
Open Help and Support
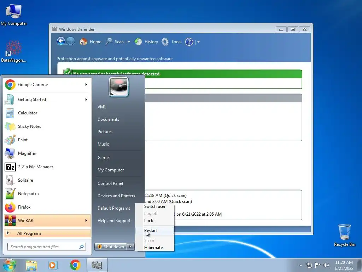[114, 221]
